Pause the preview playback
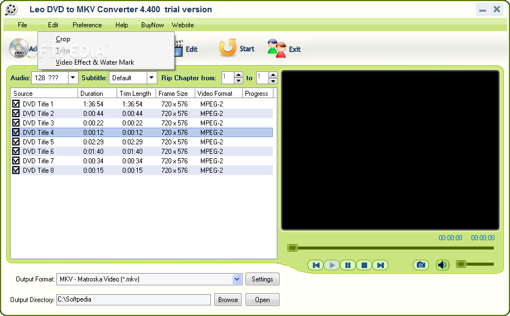510x316 pixels. coord(348,265)
